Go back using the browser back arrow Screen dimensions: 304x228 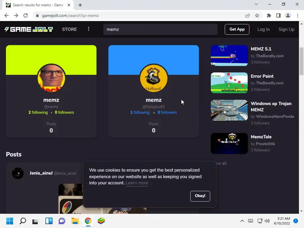[7, 15]
